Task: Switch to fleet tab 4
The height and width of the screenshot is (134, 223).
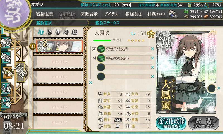Action: coord(66,32)
